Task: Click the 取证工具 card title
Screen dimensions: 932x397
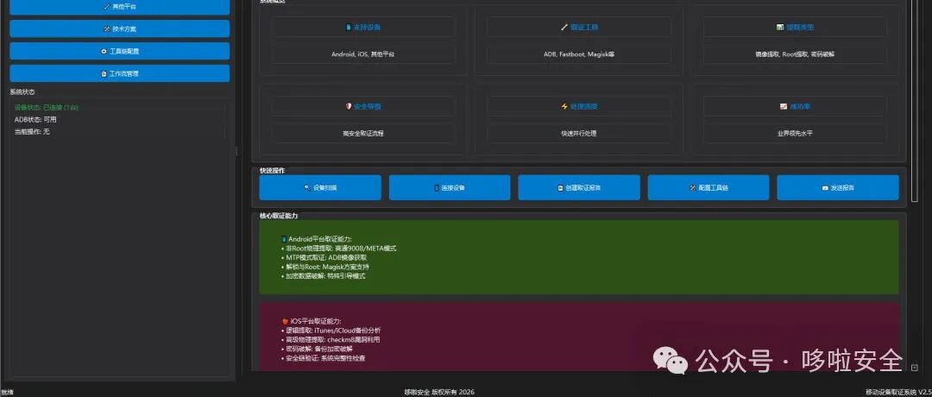Action: coord(584,28)
